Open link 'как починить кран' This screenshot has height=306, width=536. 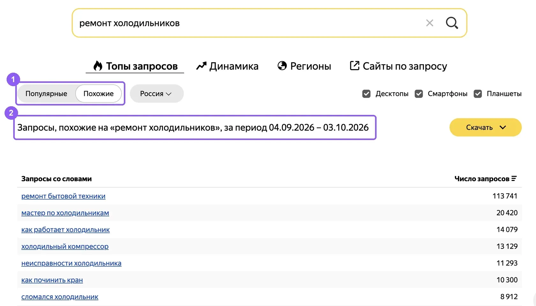pyautogui.click(x=52, y=280)
